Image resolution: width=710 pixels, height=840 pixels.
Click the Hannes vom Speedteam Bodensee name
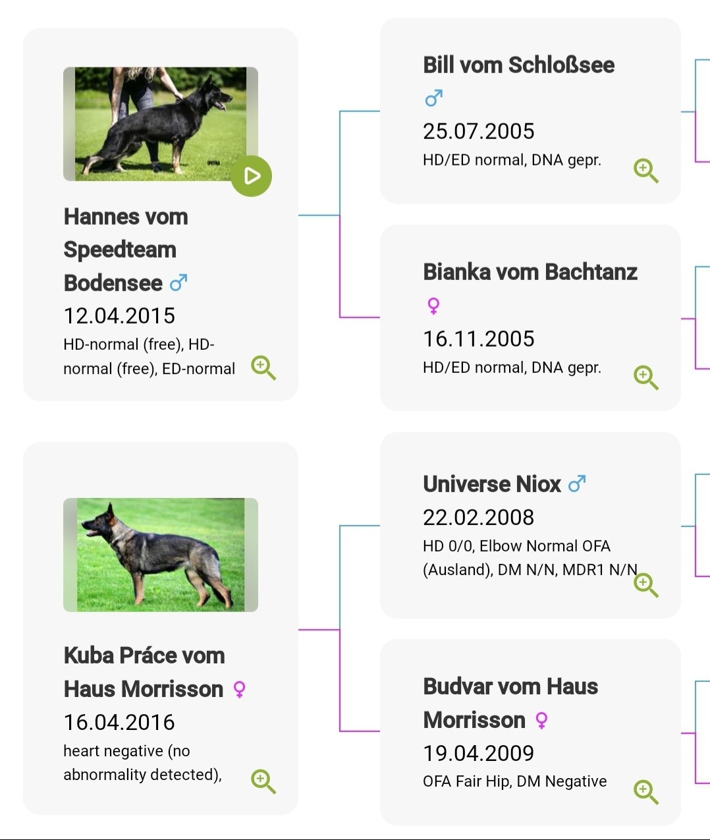[125, 250]
